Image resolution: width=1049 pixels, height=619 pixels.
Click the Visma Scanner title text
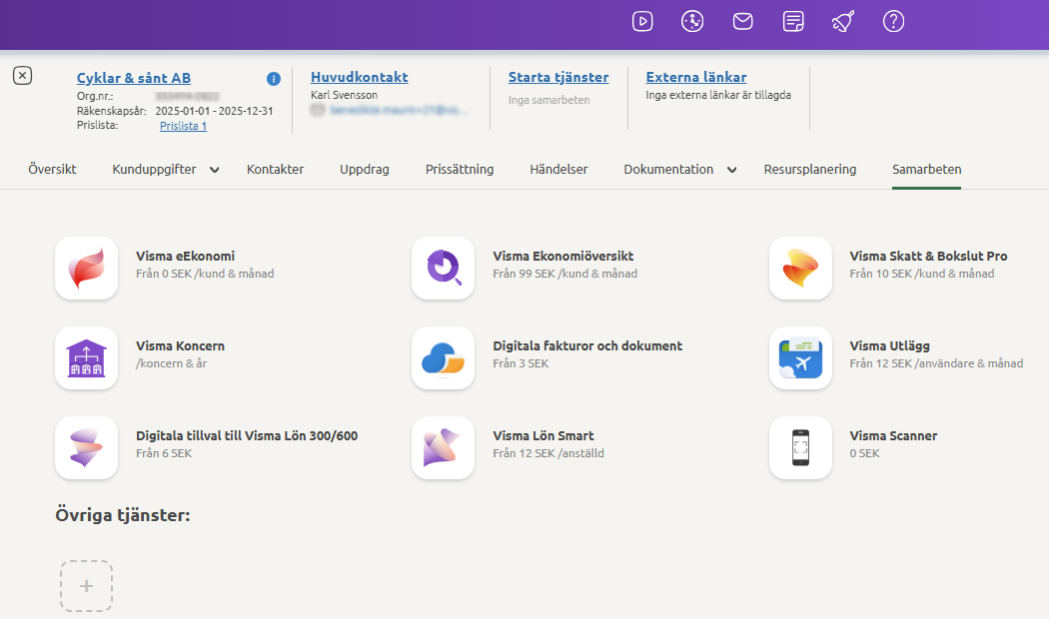point(893,436)
